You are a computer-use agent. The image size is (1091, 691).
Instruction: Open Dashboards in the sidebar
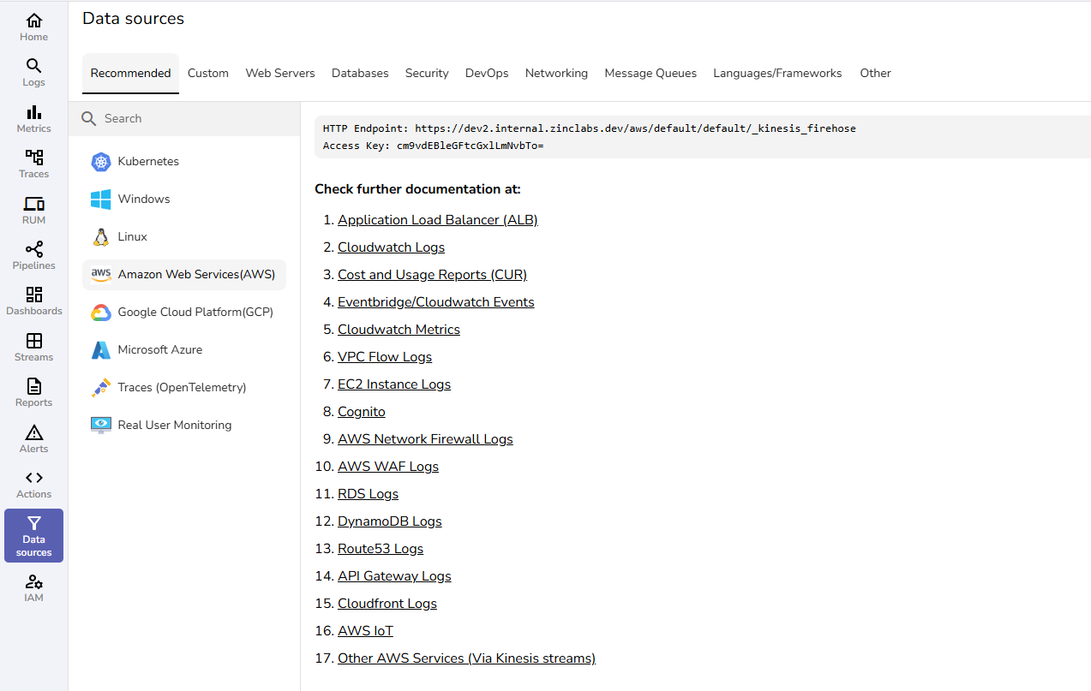33,301
